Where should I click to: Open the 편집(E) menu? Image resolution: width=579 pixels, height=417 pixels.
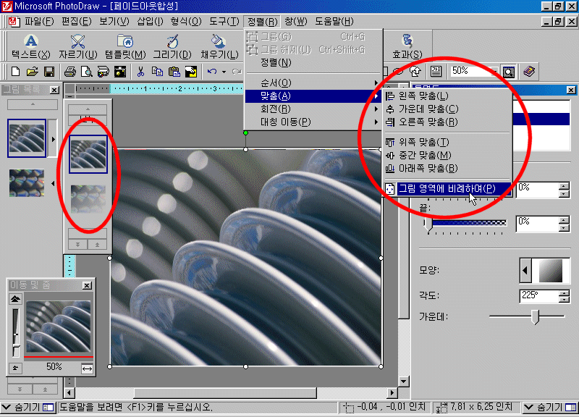pyautogui.click(x=77, y=22)
